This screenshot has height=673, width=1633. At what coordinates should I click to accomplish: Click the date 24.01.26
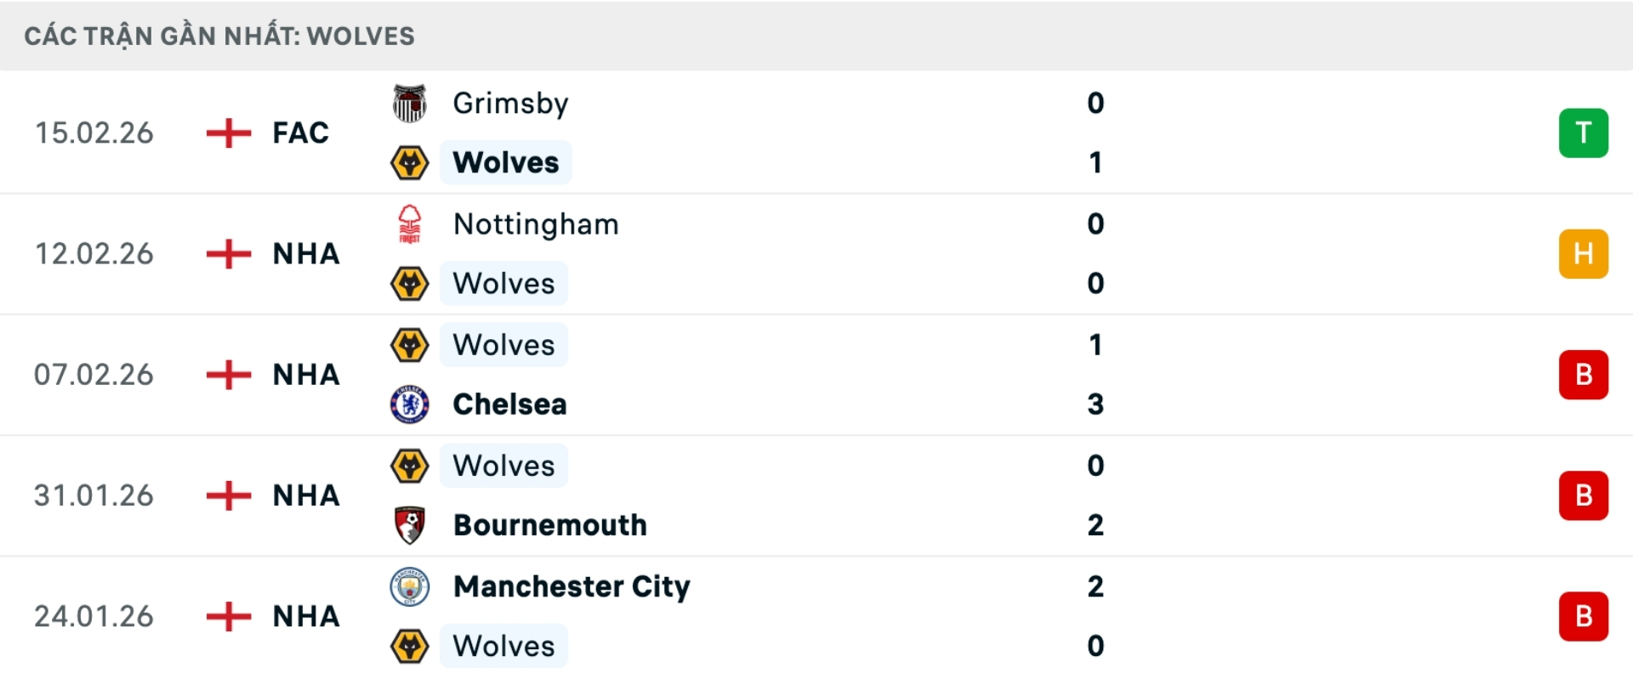[94, 616]
